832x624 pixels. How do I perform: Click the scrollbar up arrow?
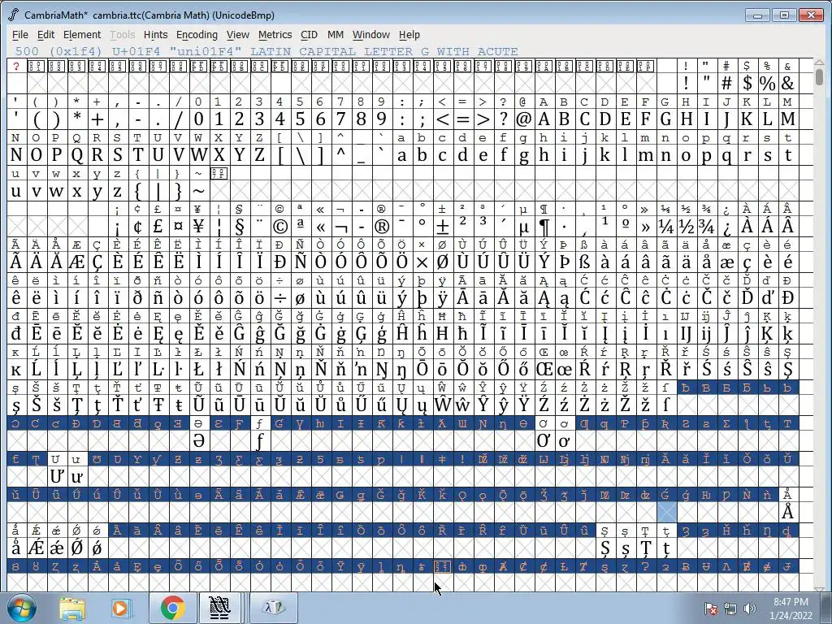tap(820, 63)
